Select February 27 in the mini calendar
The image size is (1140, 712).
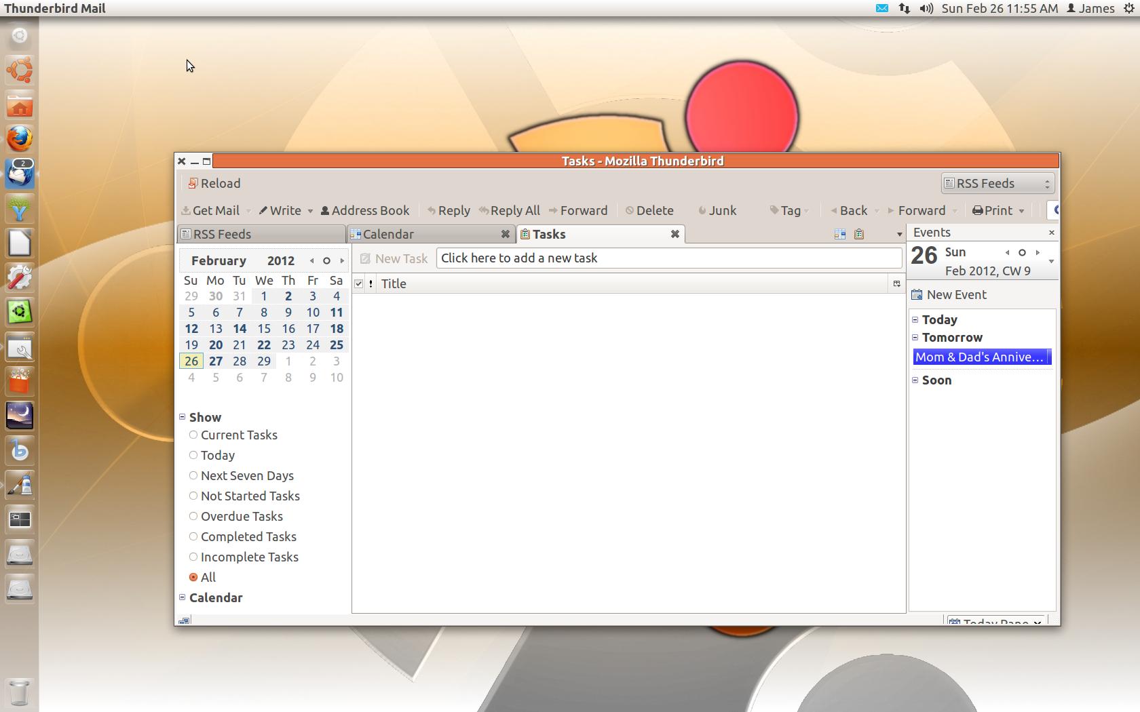216,361
